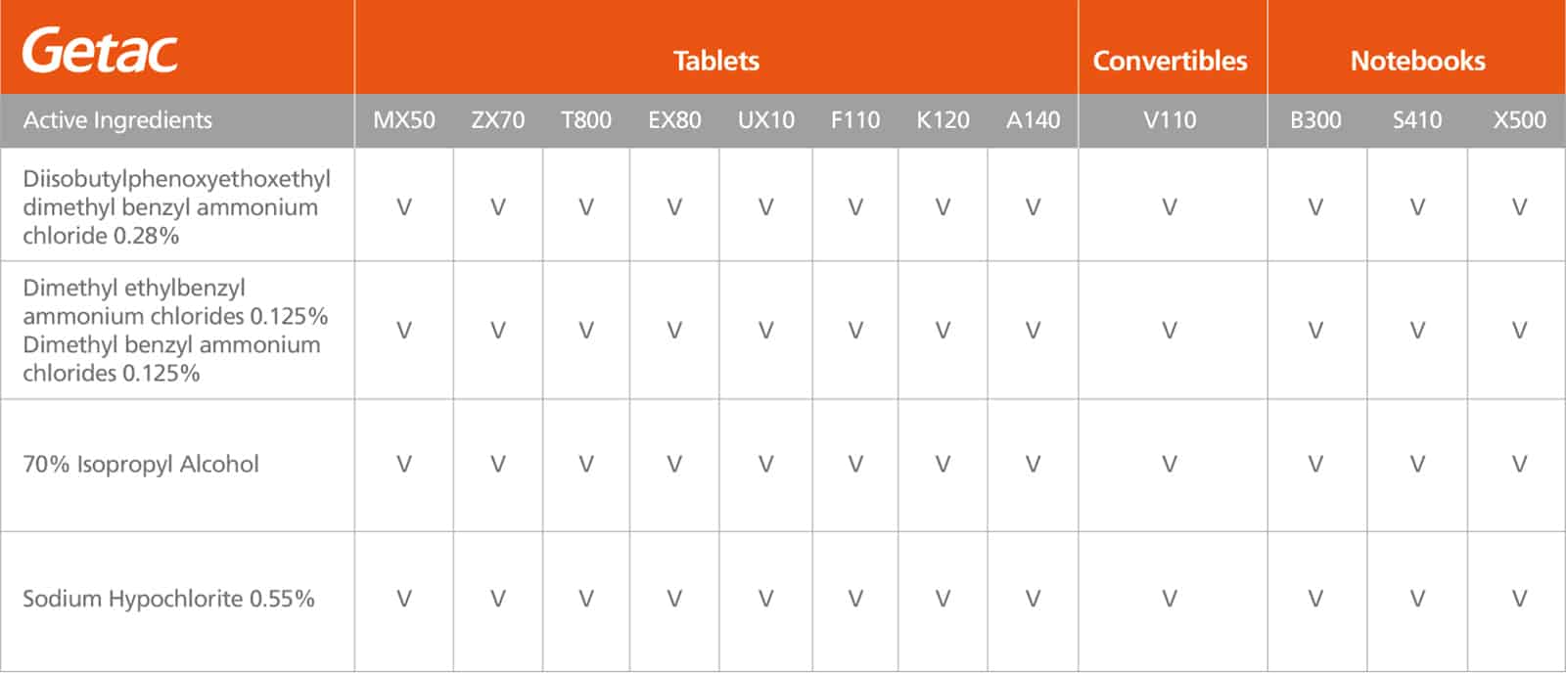Click the V mark for MX50 Isopropyl Alcohol

tap(403, 465)
